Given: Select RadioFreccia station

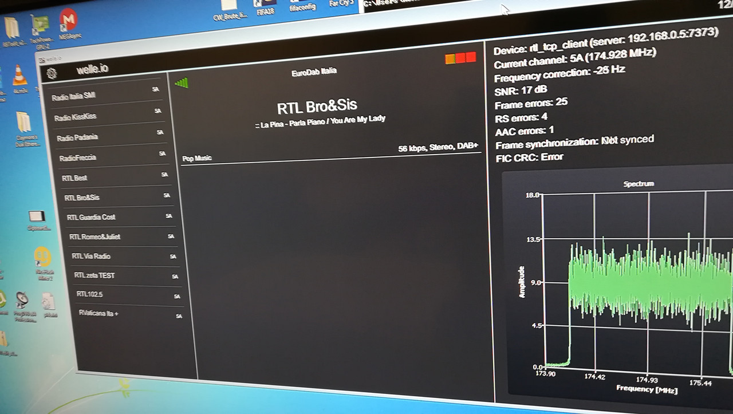Looking at the screenshot, I should [x=112, y=156].
